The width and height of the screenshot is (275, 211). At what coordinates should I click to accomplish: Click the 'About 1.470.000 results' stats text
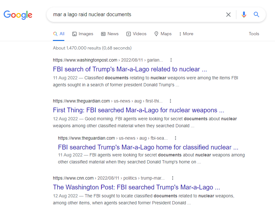[92, 48]
